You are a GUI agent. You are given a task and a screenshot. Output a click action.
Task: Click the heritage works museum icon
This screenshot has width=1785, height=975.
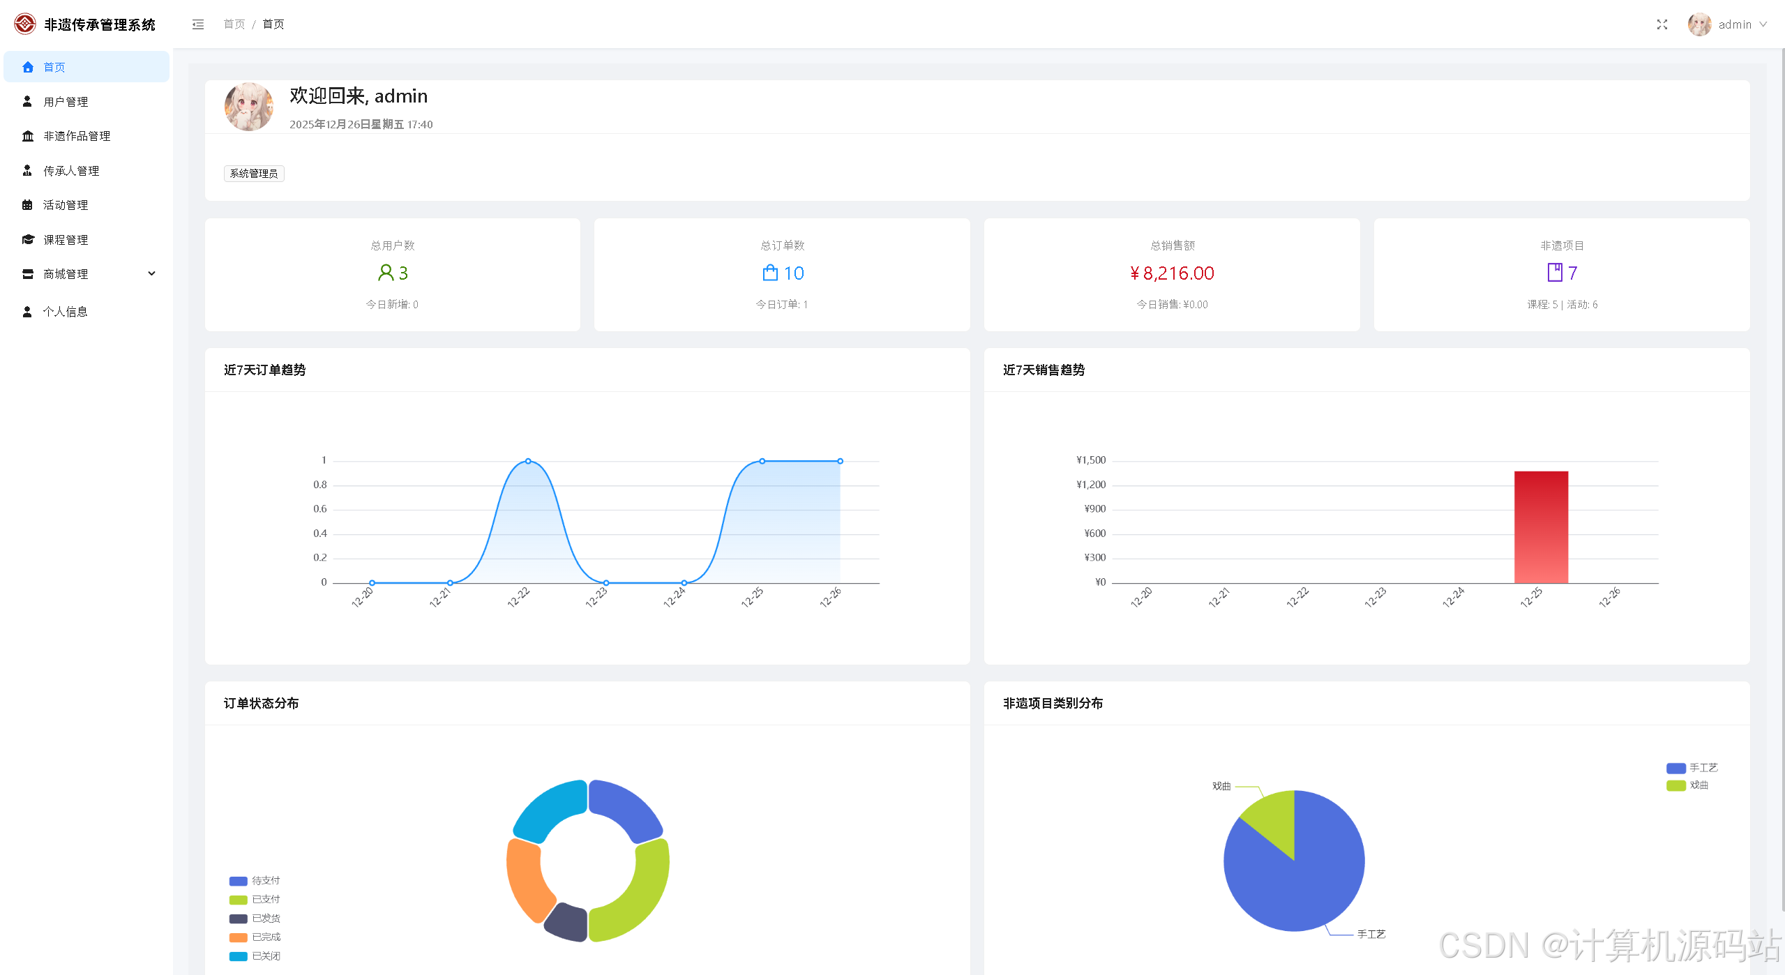(x=28, y=136)
